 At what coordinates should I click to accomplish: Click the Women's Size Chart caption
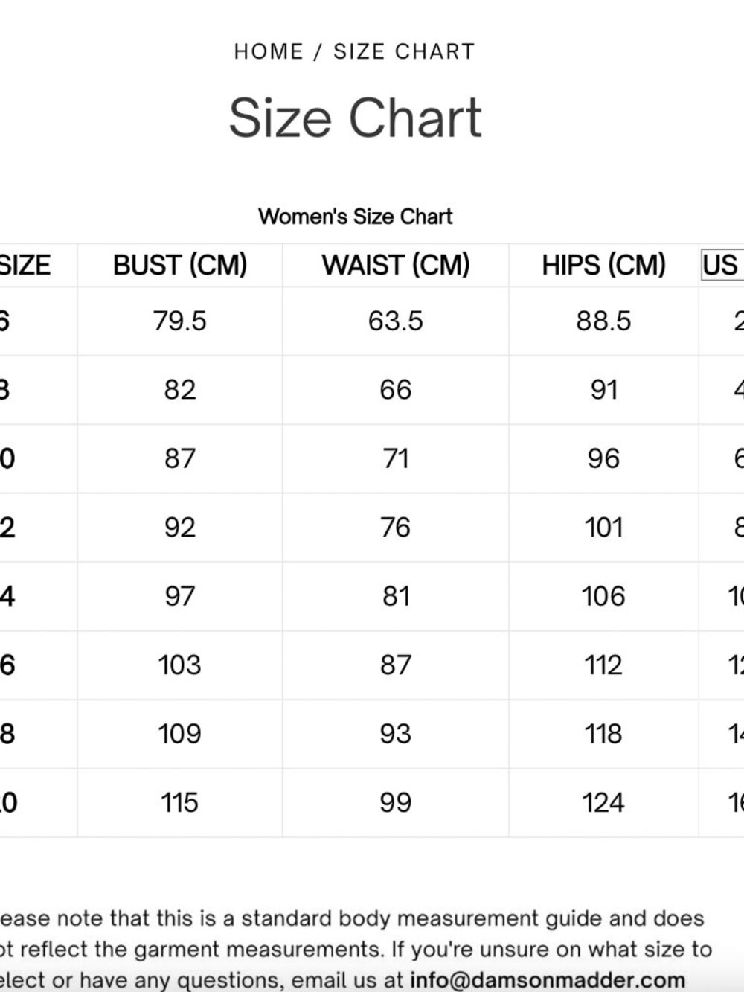(x=356, y=217)
